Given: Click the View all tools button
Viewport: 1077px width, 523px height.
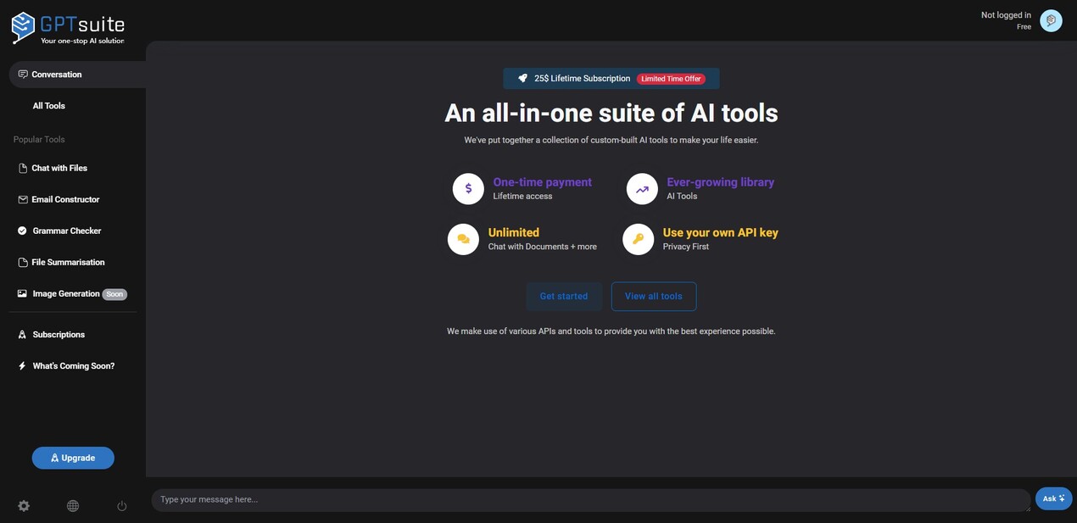Looking at the screenshot, I should click(653, 297).
